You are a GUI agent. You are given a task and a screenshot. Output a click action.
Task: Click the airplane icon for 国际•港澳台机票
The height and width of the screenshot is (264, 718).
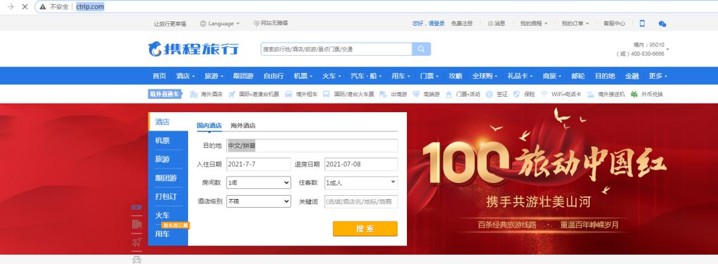point(232,94)
